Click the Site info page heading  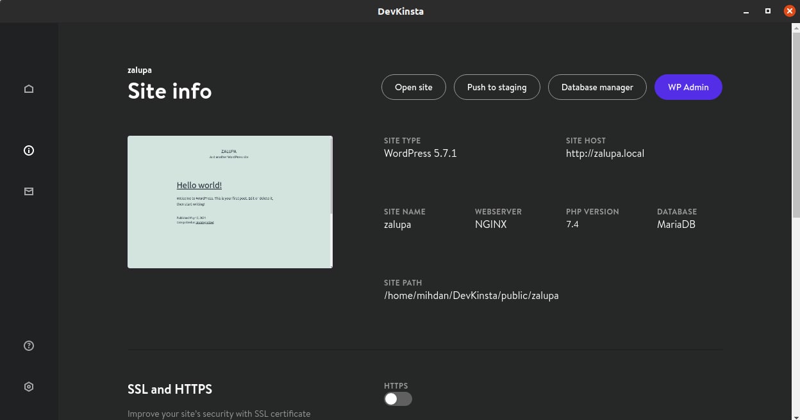(170, 91)
